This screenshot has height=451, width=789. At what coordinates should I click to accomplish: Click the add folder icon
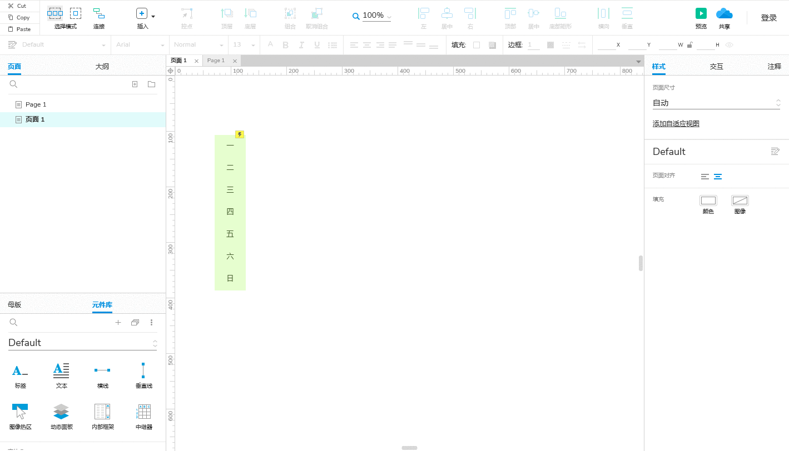(x=151, y=84)
